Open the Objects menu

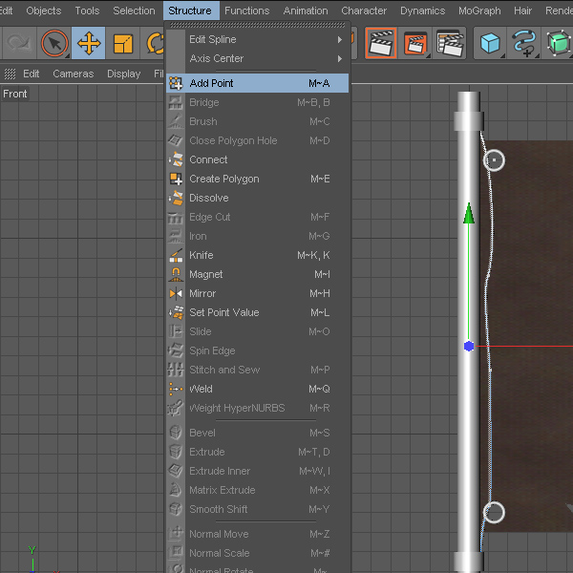(x=44, y=11)
